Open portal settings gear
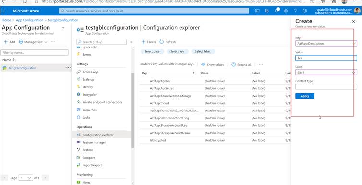The image size is (362, 185). pyautogui.click(x=286, y=11)
